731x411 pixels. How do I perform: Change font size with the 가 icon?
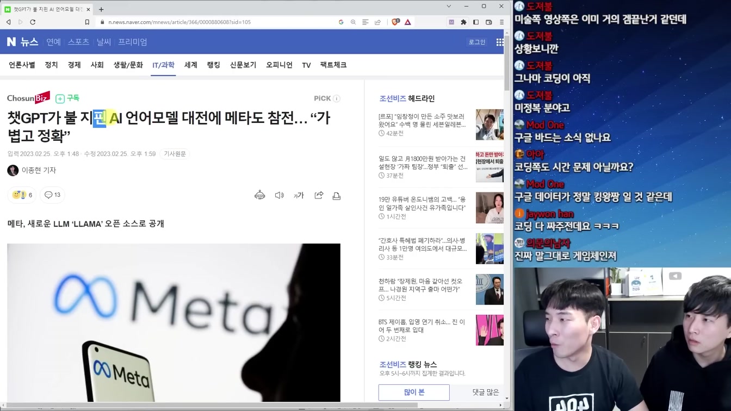(x=299, y=195)
